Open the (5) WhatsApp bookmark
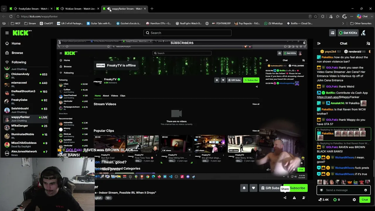 tap(273, 23)
